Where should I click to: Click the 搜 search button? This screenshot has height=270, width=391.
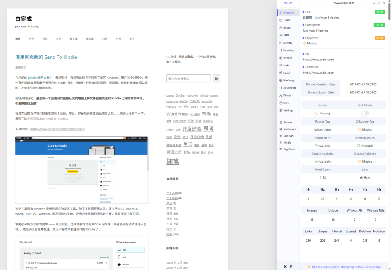point(216,78)
